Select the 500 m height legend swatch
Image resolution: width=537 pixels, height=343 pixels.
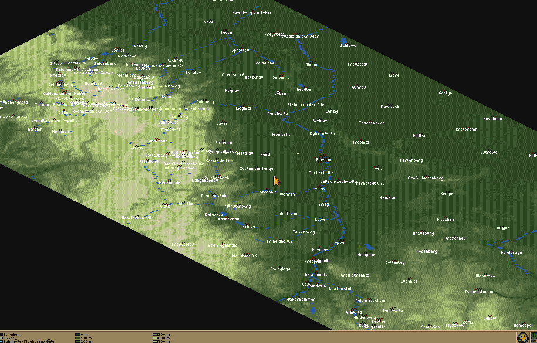156,334
